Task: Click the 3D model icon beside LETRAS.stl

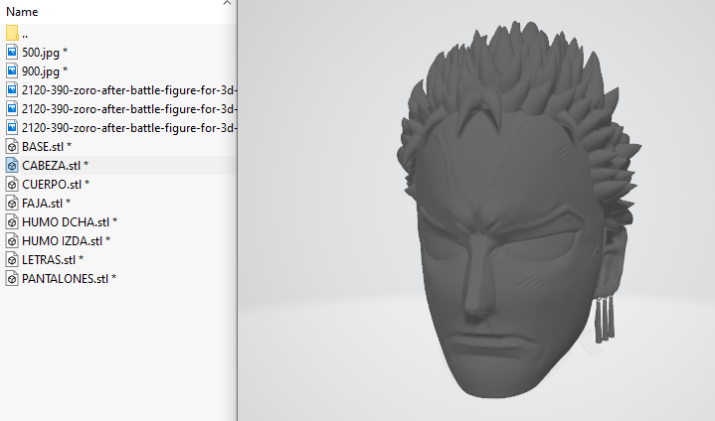Action: pos(12,260)
